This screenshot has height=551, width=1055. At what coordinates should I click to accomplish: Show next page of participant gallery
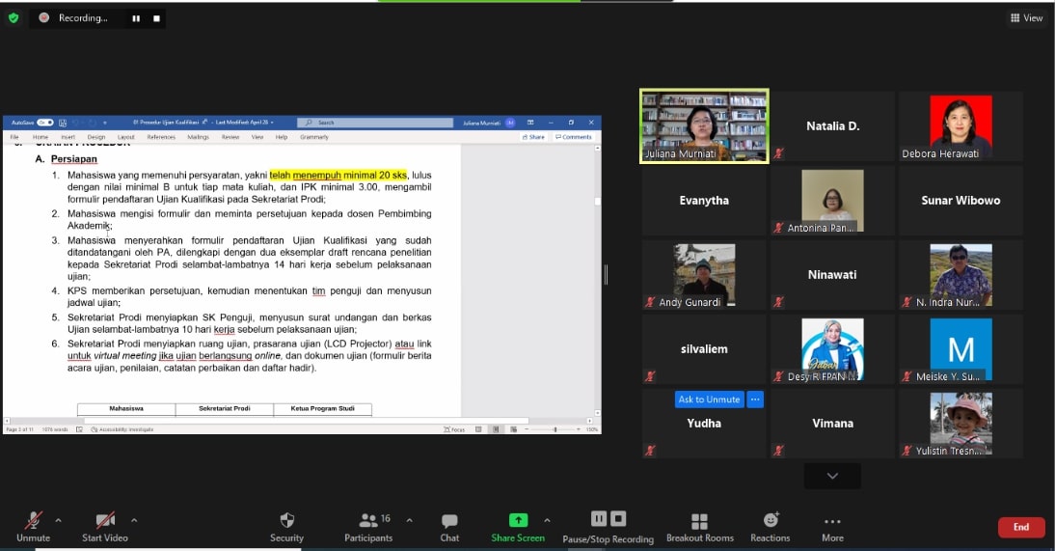point(832,476)
